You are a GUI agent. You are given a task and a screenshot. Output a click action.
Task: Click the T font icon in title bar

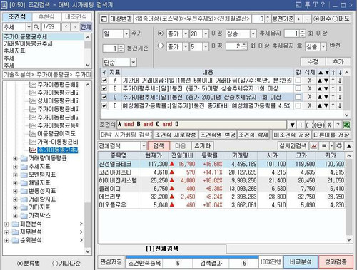(x=316, y=4)
